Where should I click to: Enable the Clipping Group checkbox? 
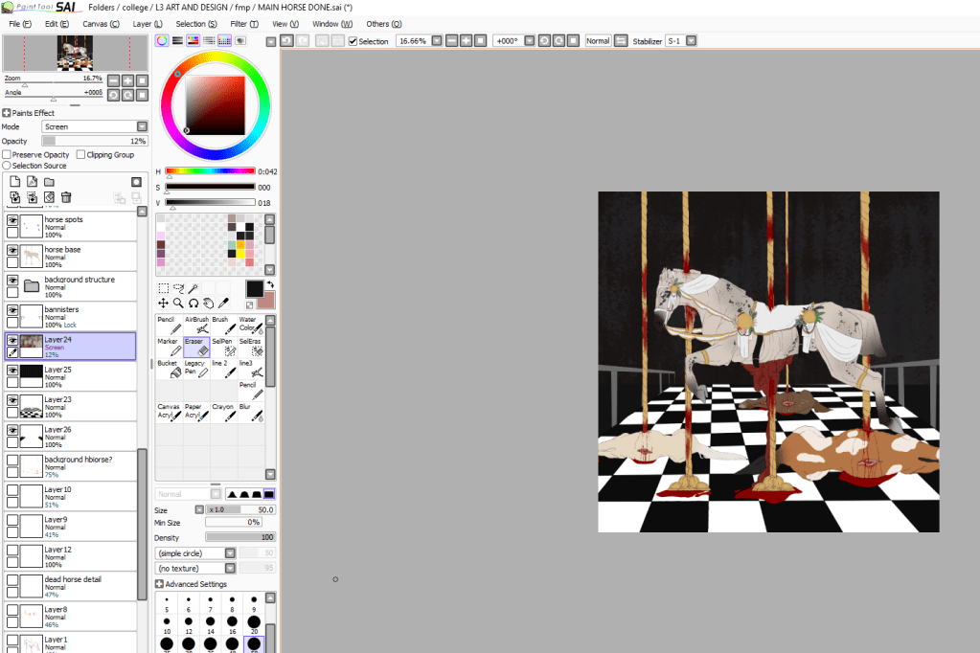[x=81, y=154]
